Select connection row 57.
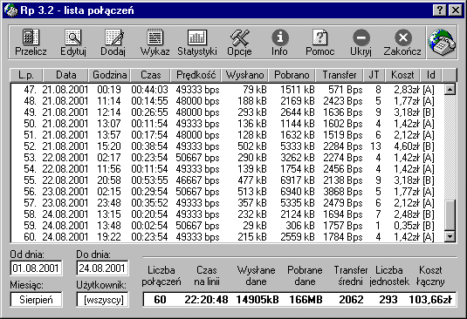 click(227, 203)
